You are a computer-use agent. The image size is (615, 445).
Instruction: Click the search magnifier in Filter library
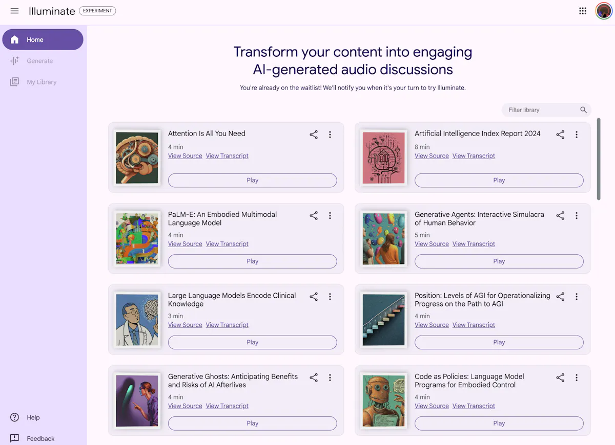pyautogui.click(x=583, y=110)
